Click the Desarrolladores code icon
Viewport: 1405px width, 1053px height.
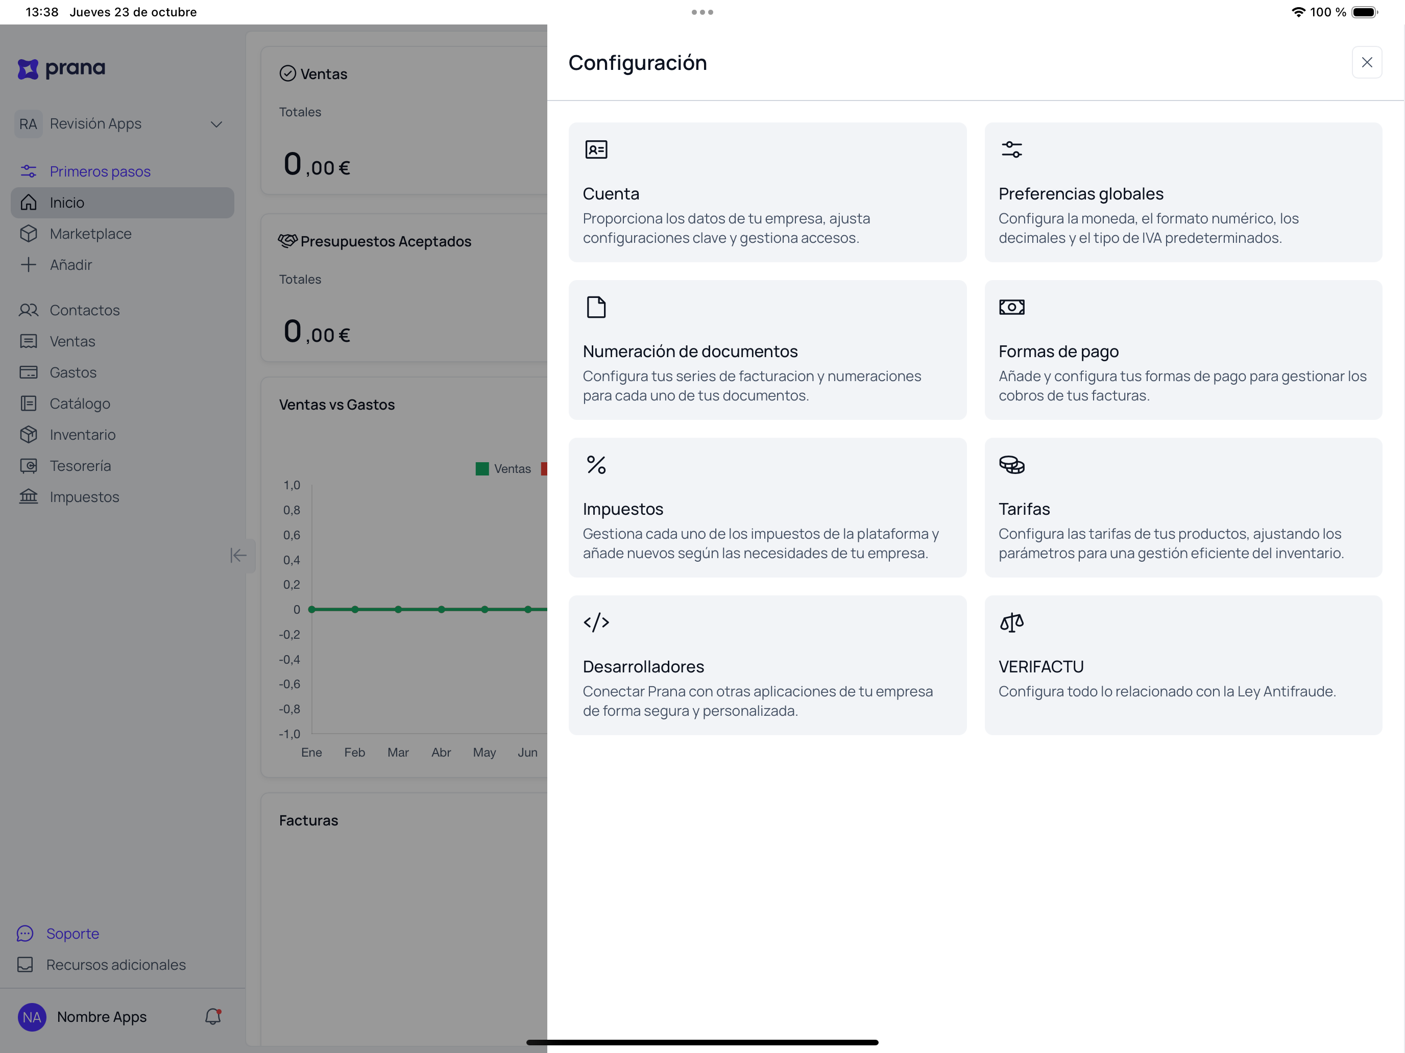click(596, 622)
